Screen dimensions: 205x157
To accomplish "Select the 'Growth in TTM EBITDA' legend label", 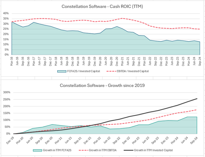I will click(102, 150).
